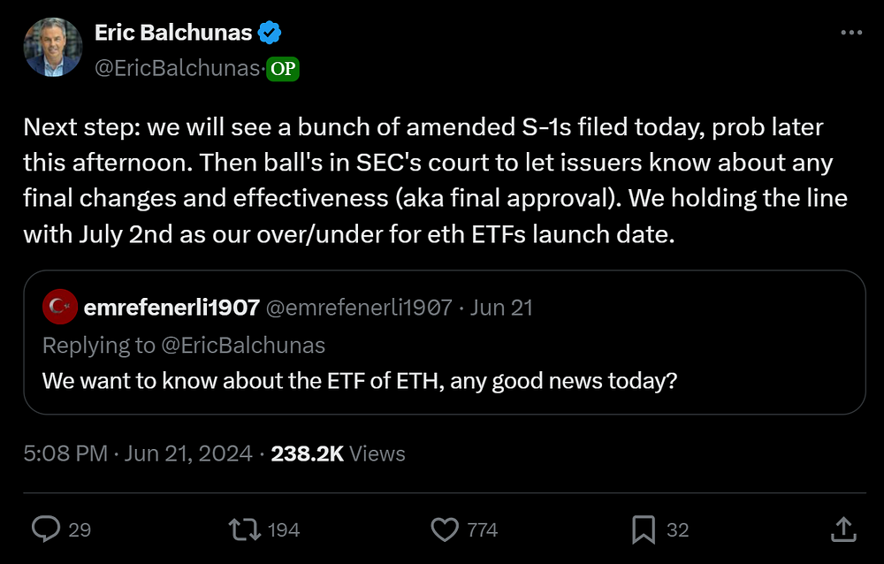Click the blue verified badge
Viewport: 884px width, 564px height.
click(270, 33)
